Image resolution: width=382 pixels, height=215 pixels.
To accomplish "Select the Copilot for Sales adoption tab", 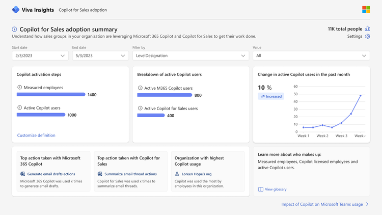I will click(x=83, y=10).
